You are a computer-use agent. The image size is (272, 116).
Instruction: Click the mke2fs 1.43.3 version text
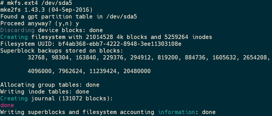coord(46,10)
